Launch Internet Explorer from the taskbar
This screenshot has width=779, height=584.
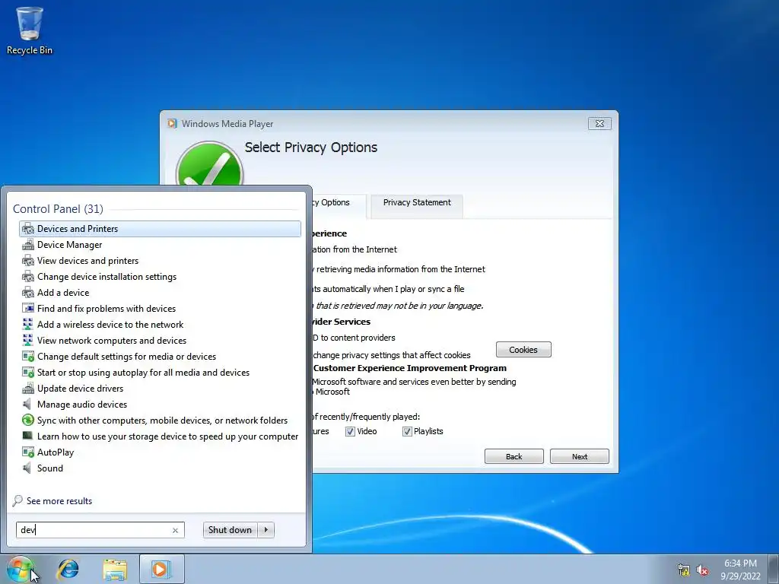[68, 569]
